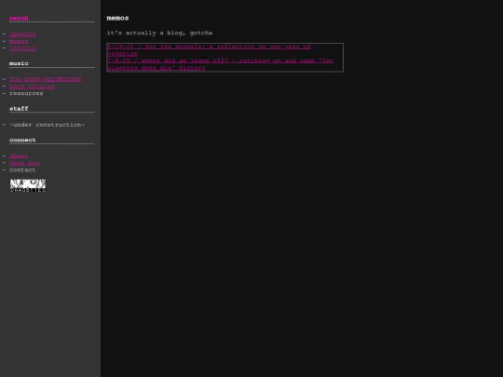Open the memos link in sidebar

tap(19, 41)
